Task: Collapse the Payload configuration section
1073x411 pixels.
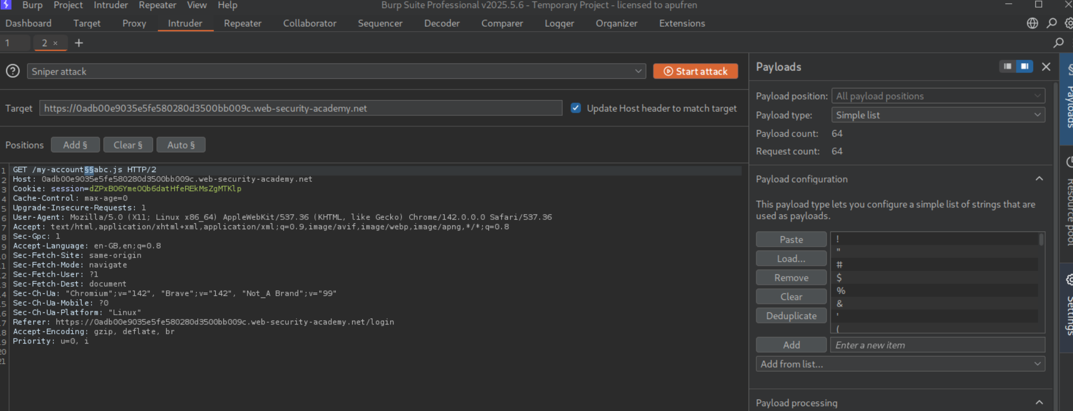Action: pyautogui.click(x=1039, y=179)
